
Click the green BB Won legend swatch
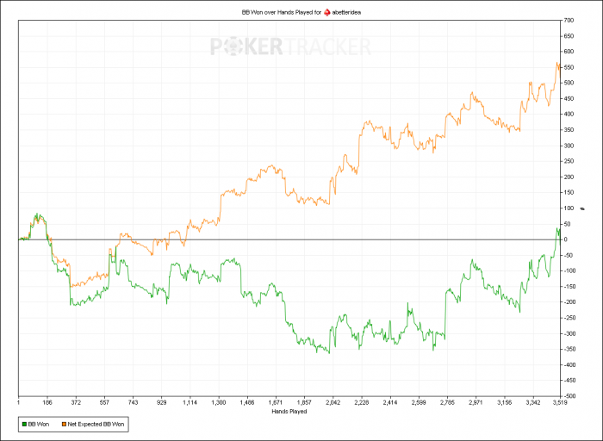[x=25, y=425]
